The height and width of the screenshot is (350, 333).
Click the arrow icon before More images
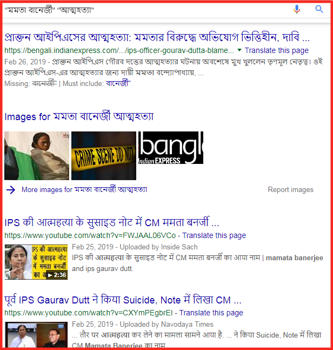click(11, 190)
